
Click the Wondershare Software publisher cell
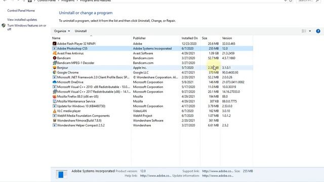point(148,120)
